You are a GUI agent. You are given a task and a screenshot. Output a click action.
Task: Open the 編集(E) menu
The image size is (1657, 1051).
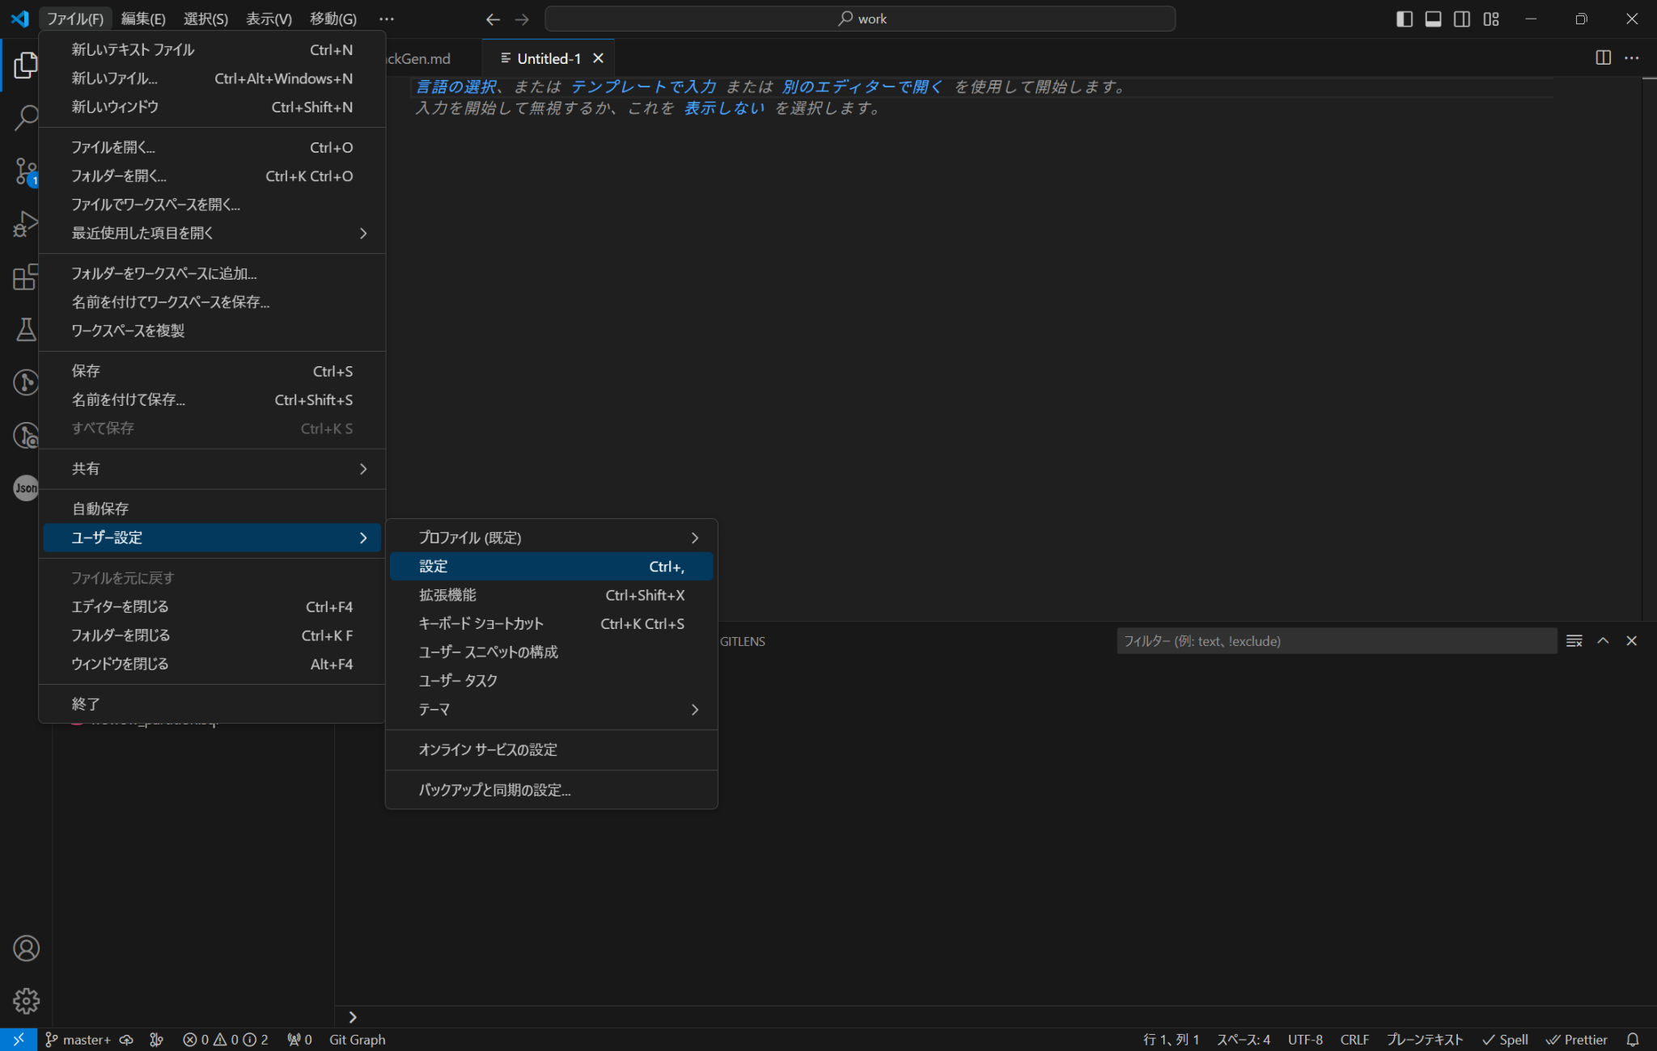143,18
